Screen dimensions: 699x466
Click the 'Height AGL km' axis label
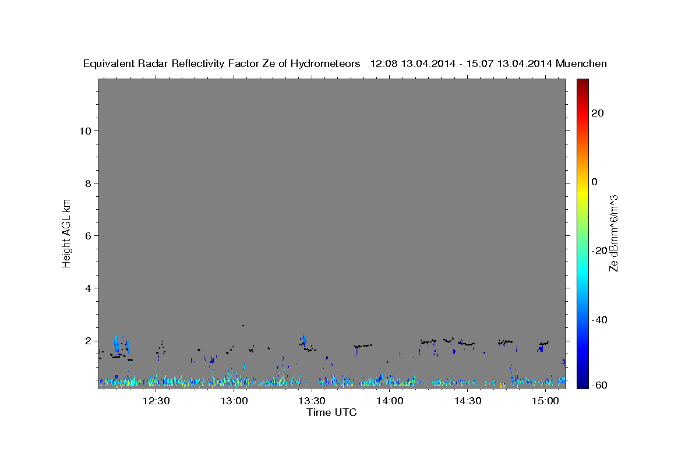point(67,233)
